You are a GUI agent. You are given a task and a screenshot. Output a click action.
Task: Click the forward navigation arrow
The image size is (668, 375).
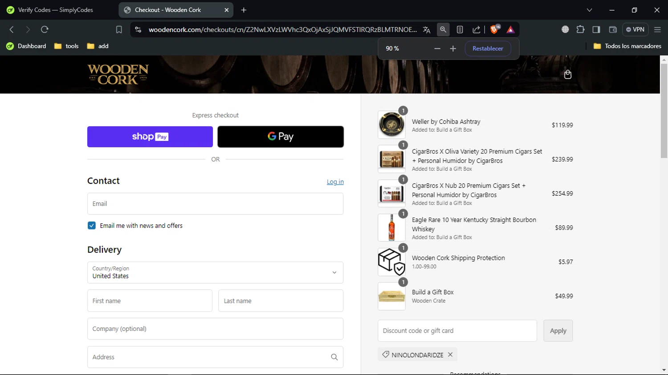(x=28, y=29)
